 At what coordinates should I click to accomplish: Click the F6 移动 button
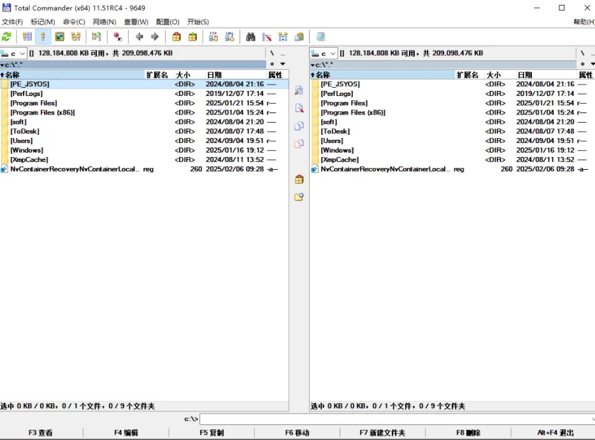(297, 432)
